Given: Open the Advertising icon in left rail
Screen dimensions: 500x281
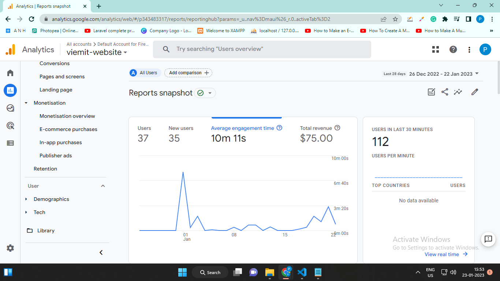Looking at the screenshot, I should (10, 125).
